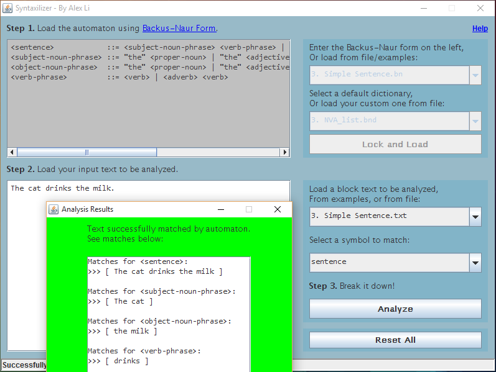Image resolution: width=496 pixels, height=372 pixels.
Task: Click the right arrow of BNF horizontal scrollbar
Action: pos(284,152)
